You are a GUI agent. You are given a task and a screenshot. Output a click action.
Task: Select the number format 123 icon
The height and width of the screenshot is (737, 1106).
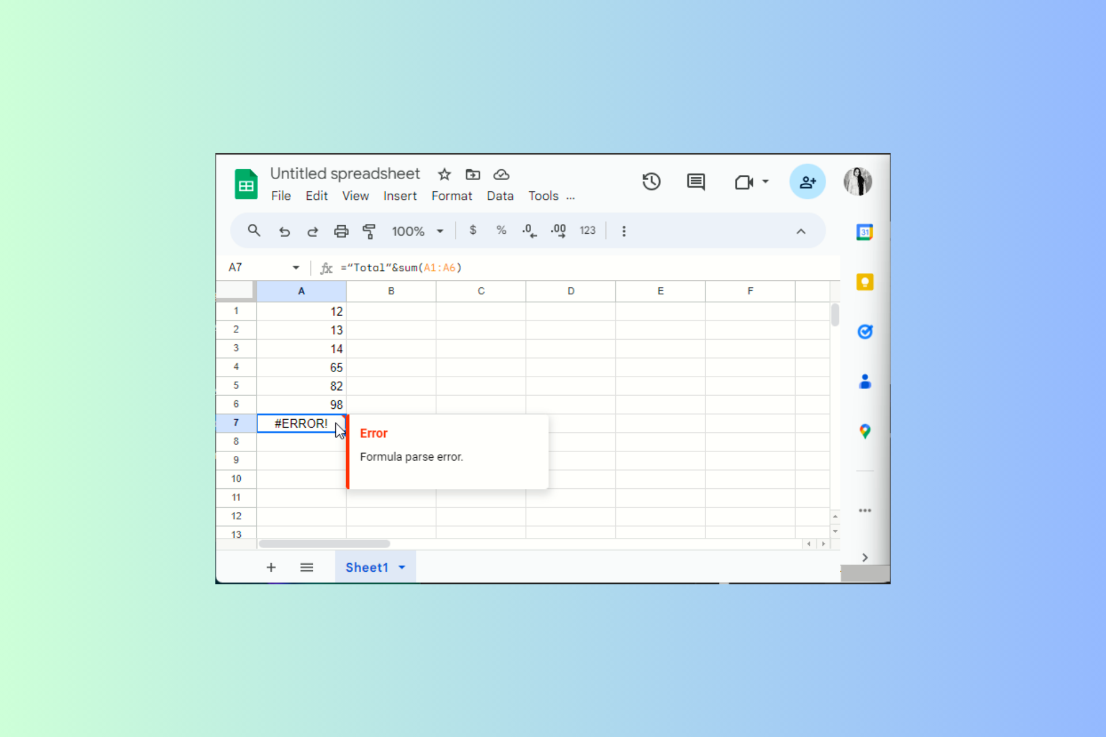pos(588,230)
